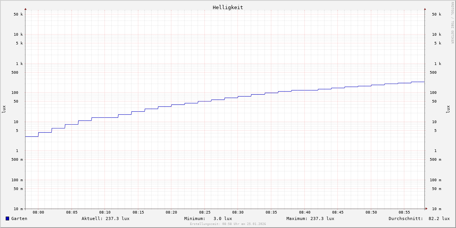Screen dimensions: 456x228
Task: Click the right-side lux axis title
Action: (x=448, y=109)
